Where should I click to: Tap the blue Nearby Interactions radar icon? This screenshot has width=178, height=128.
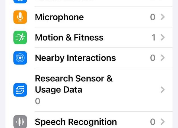20,58
